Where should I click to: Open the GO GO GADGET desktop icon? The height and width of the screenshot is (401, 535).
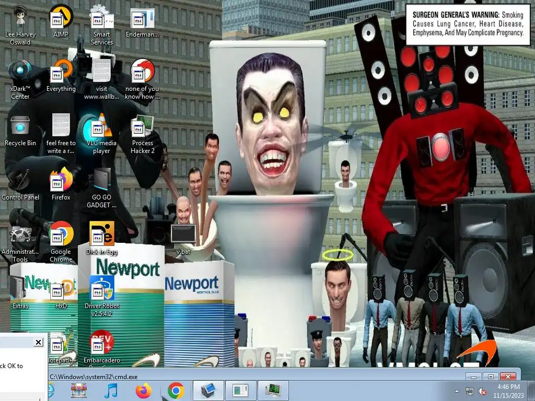tap(102, 189)
